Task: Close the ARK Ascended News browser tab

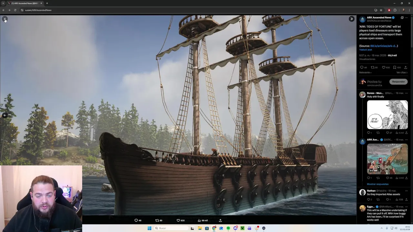Action: coord(41,3)
